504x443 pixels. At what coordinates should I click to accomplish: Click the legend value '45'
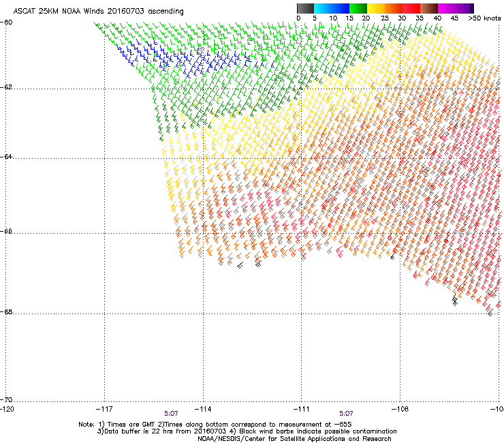point(454,18)
